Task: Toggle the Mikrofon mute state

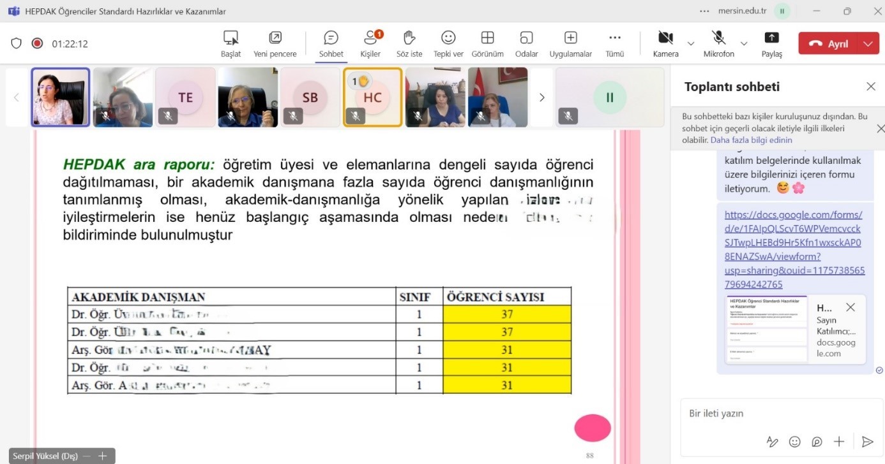Action: [719, 38]
